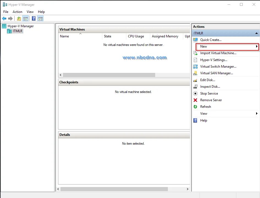Click the green Refresh icon
The width and height of the screenshot is (260, 198).
pos(195,107)
